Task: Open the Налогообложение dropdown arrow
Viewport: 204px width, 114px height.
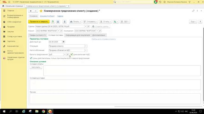Action: click(86, 50)
